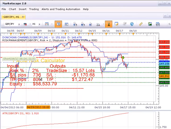This screenshot has width=171, height=129.
Task: Click the 04/15 18:00 time axis label
Action: [102, 107]
